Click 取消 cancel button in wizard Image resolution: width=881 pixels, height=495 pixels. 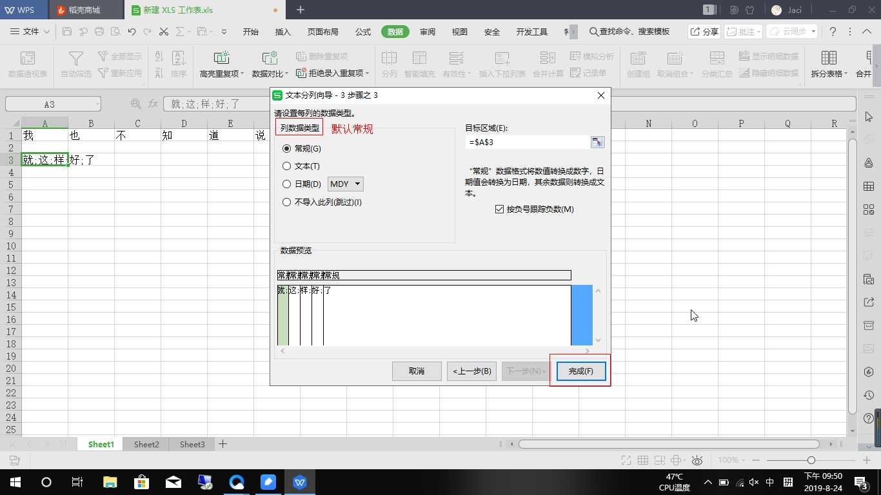point(417,371)
